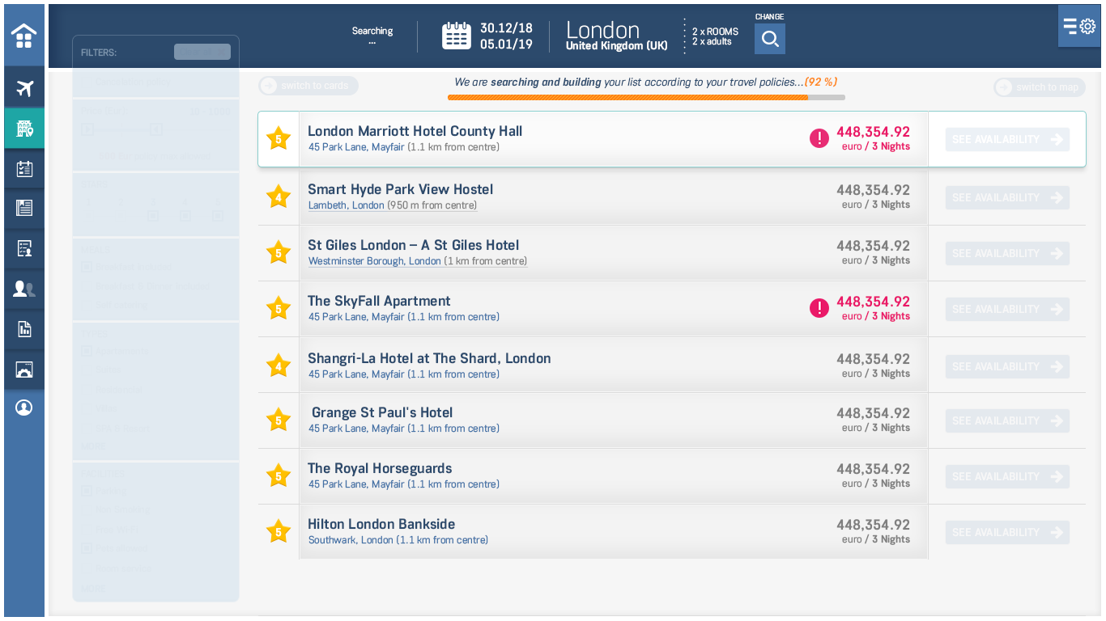1106x621 pixels.
Task: Open the travellers group sidebar icon
Action: pyautogui.click(x=24, y=289)
